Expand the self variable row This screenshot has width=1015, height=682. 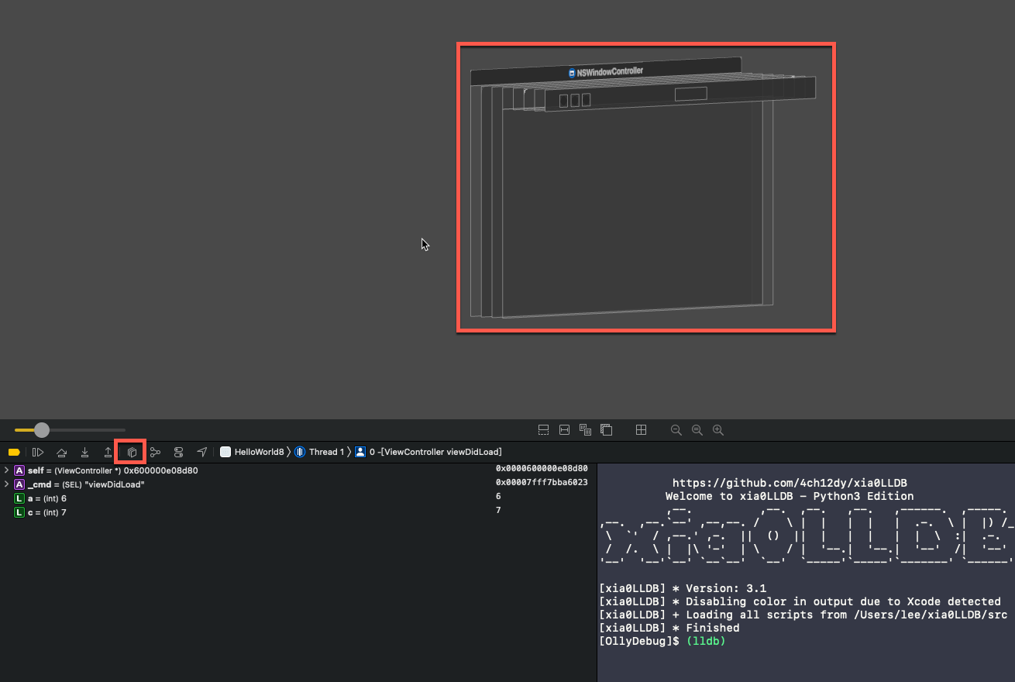click(6, 470)
